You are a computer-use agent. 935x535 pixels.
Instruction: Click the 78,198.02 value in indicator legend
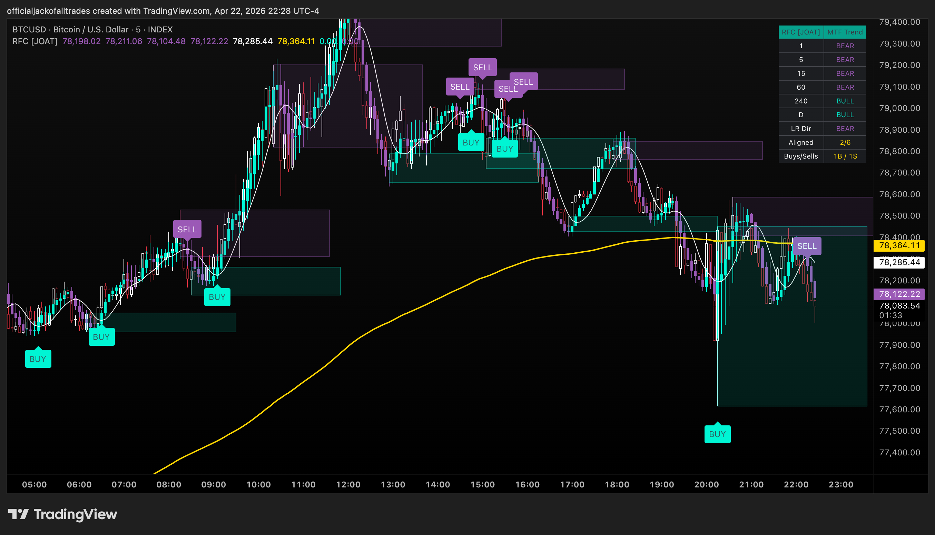tap(82, 41)
